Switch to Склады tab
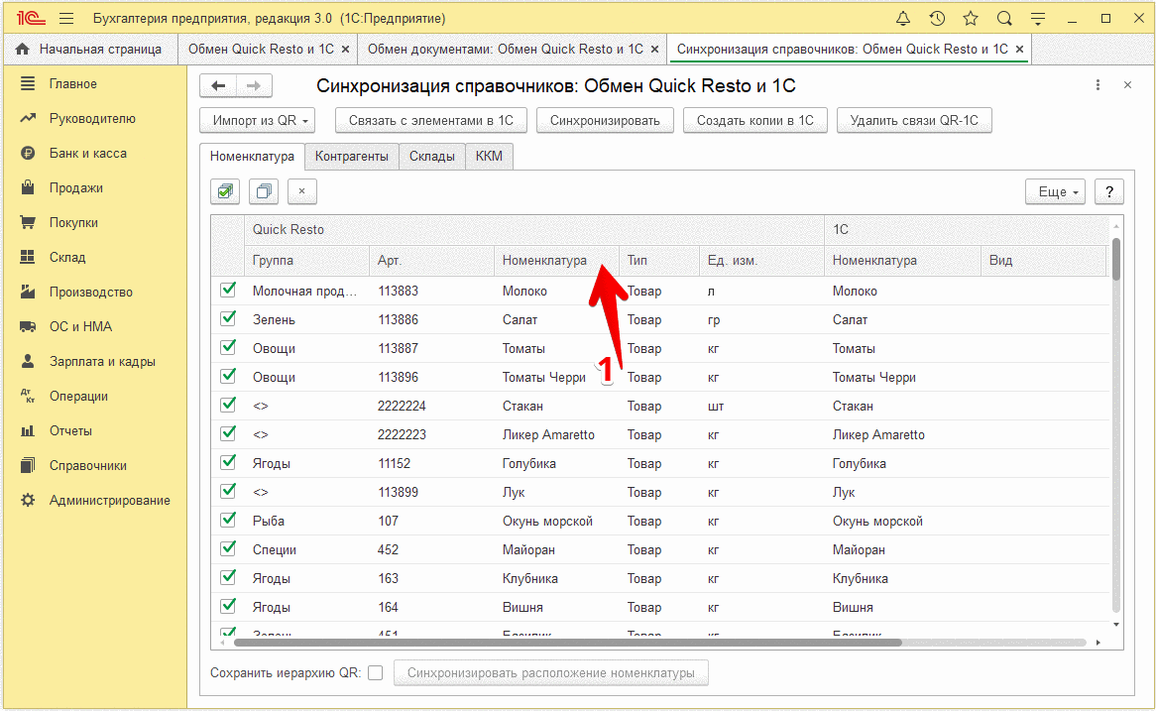The width and height of the screenshot is (1156, 711). [432, 157]
